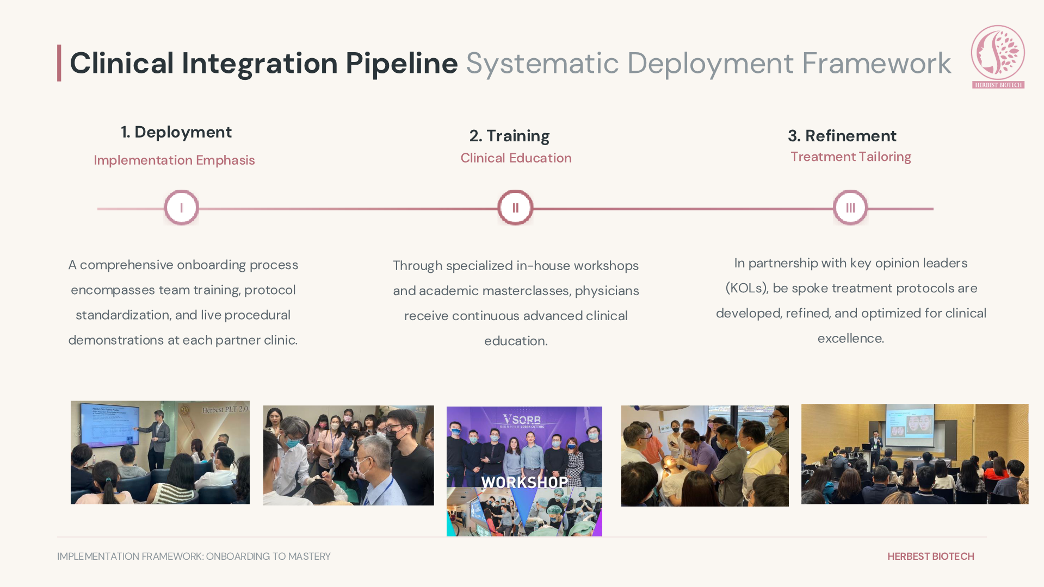Open the masked group procedure photo
The width and height of the screenshot is (1044, 587).
(x=349, y=455)
